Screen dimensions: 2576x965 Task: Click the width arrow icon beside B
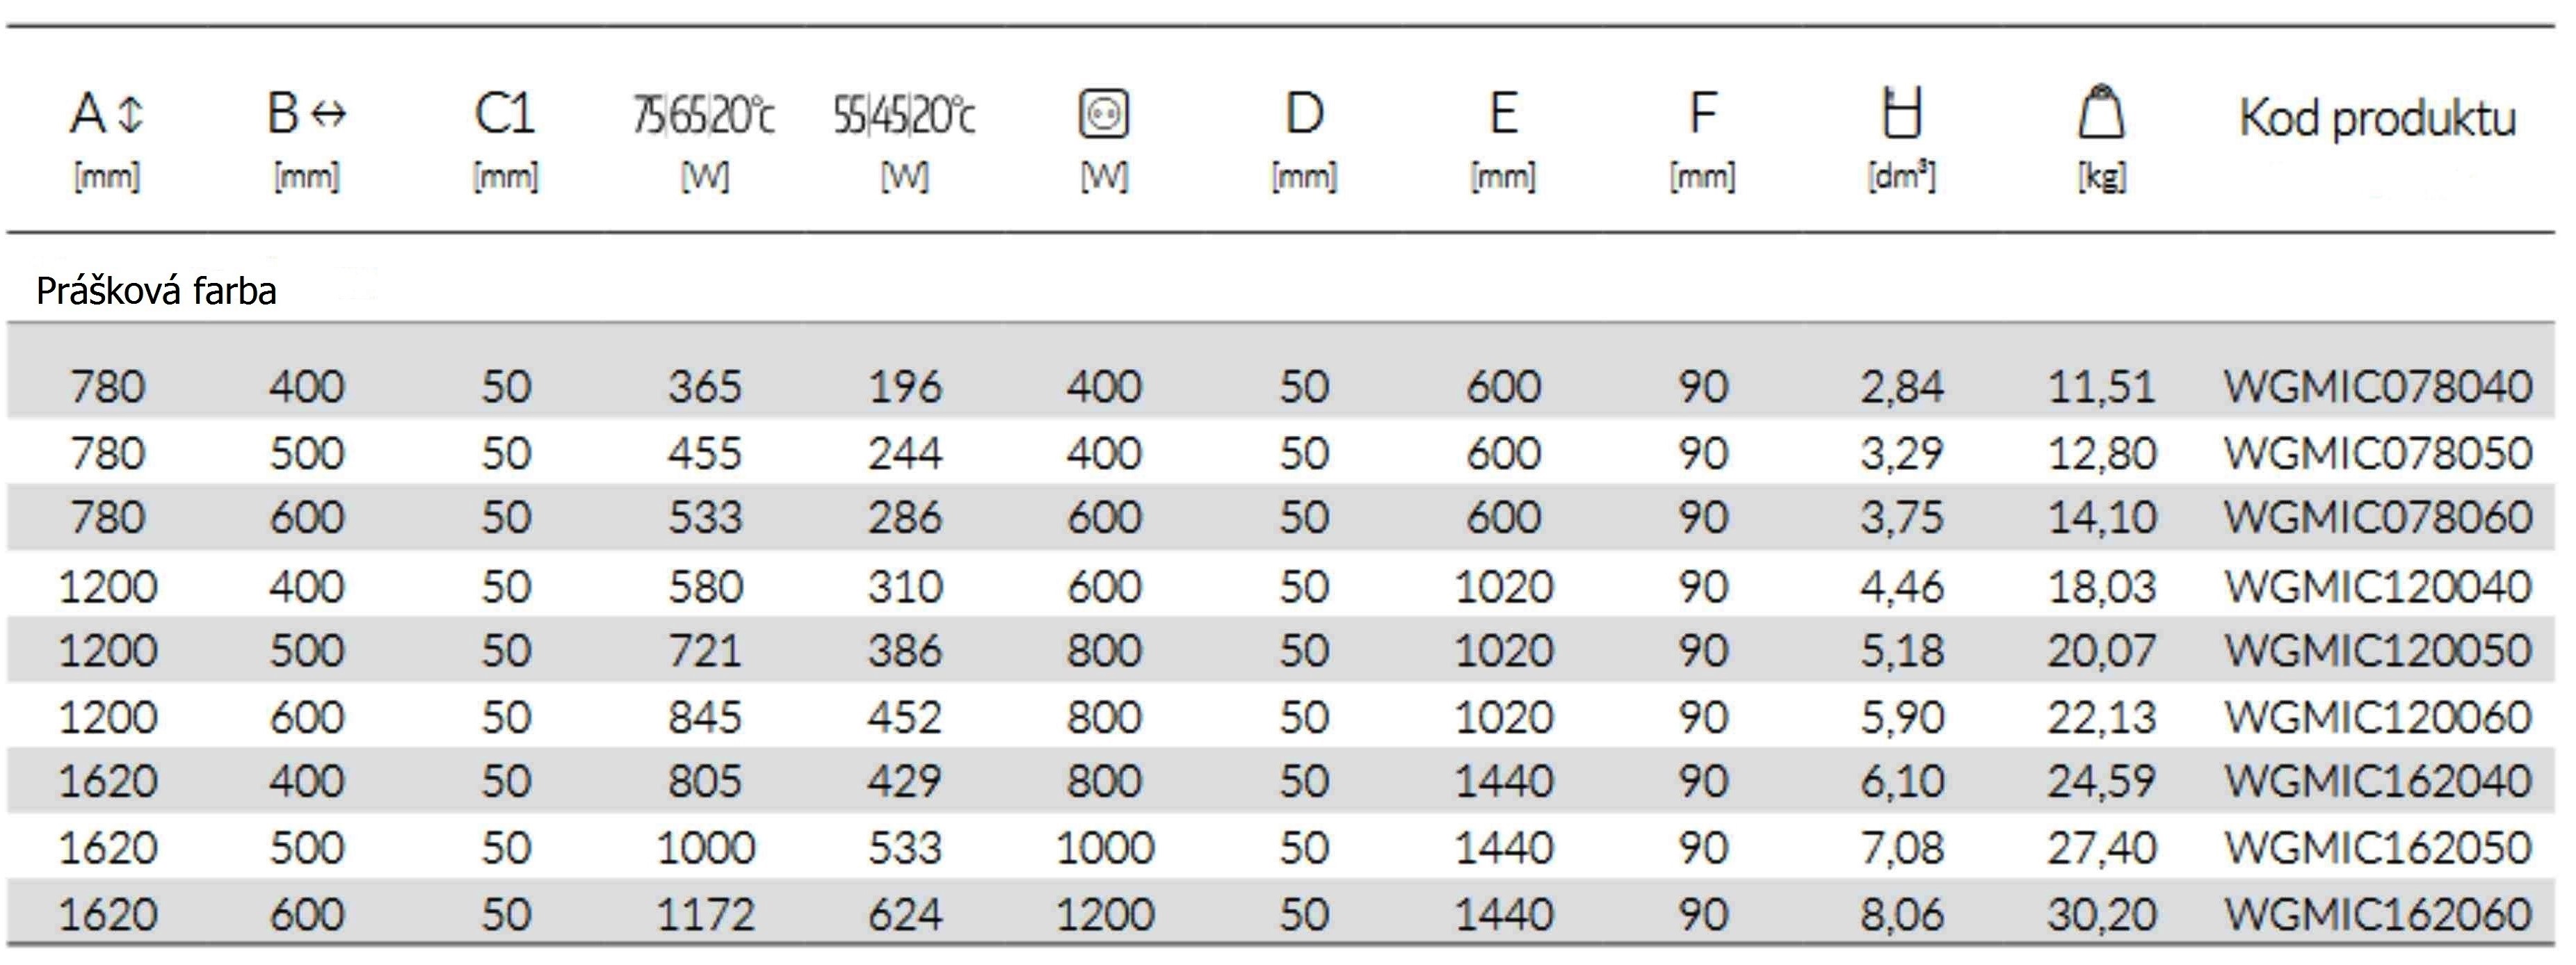[x=328, y=113]
